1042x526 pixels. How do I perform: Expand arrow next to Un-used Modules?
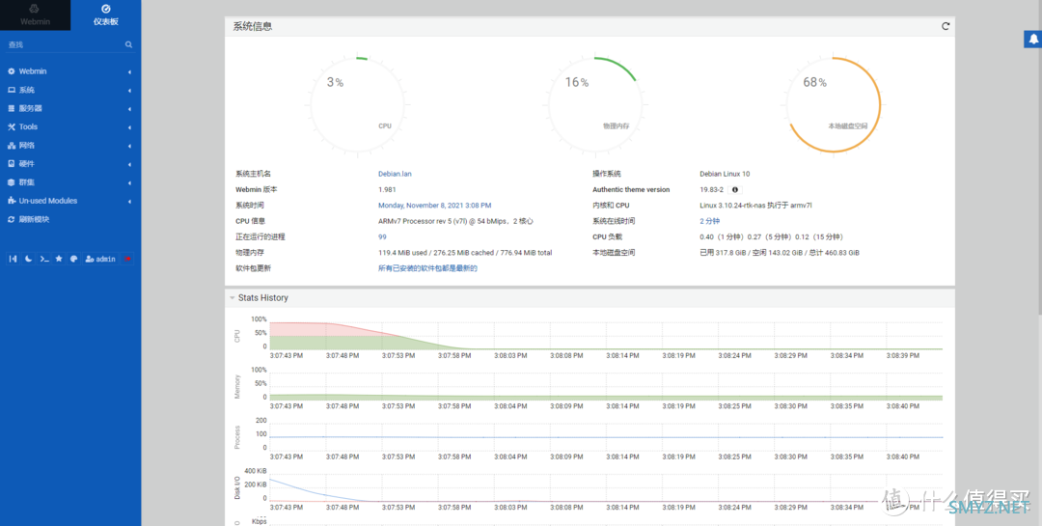point(129,201)
